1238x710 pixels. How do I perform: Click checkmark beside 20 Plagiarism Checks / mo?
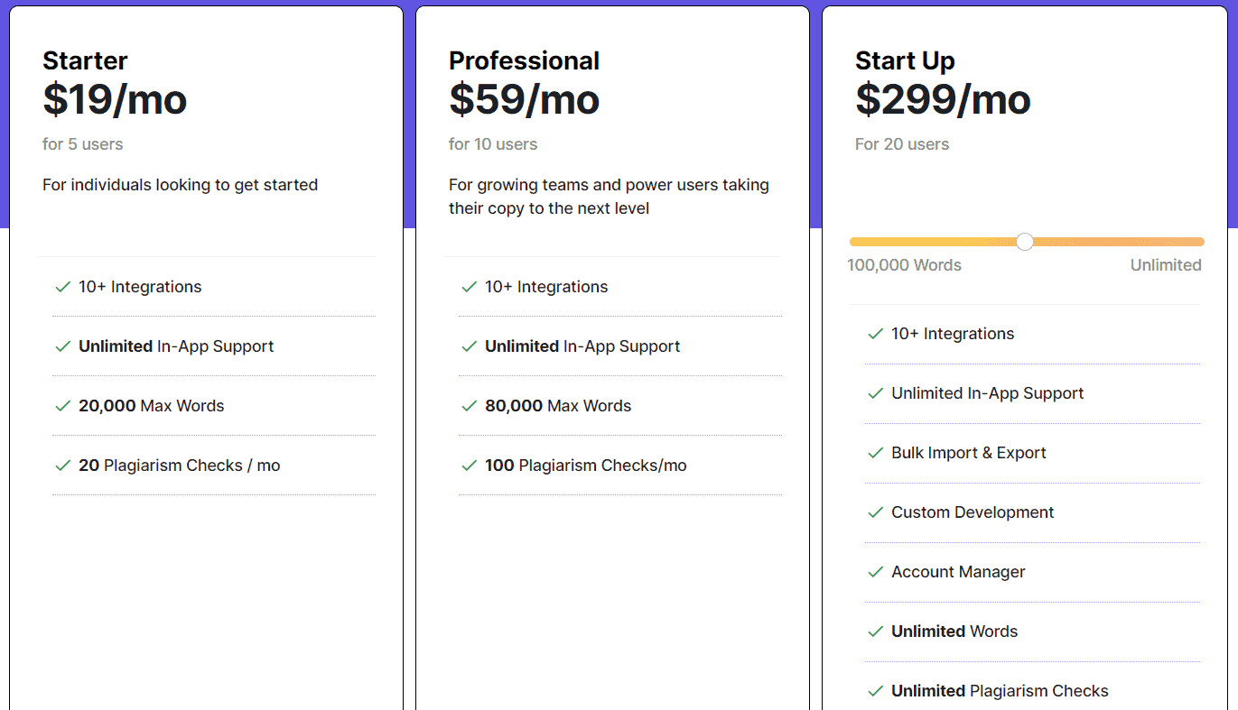[x=62, y=466]
